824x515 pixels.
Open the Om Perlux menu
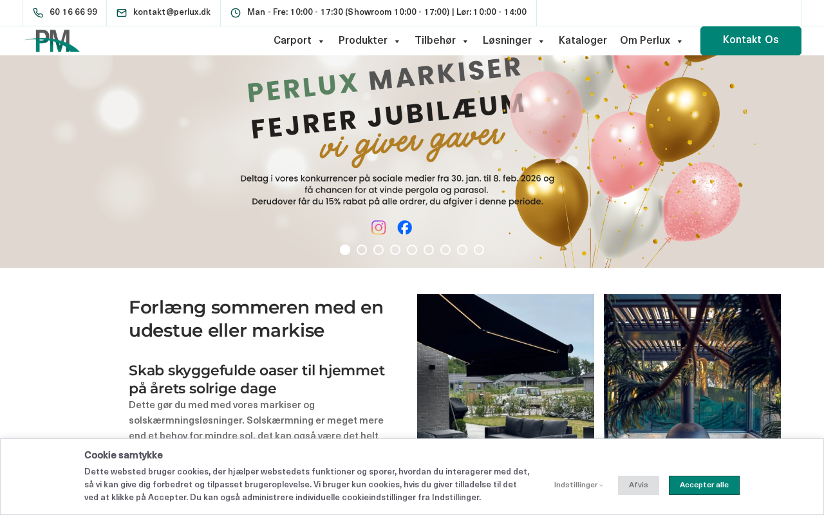[651, 41]
